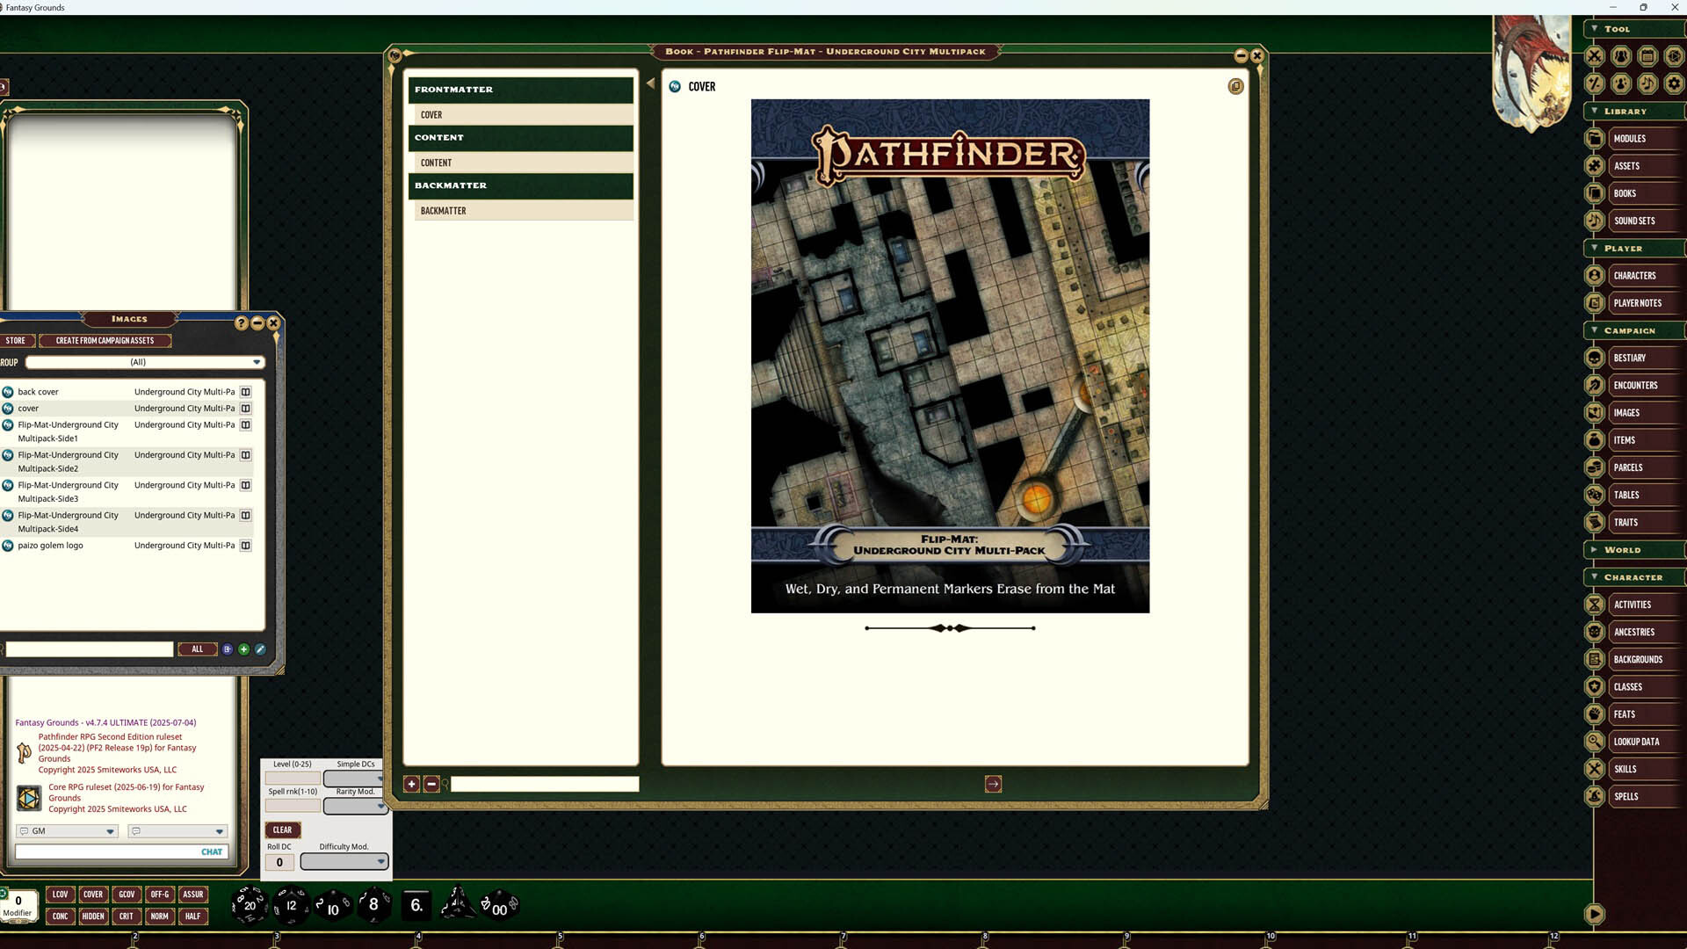Open the Sound Sets library icon
1687x949 pixels.
tap(1594, 221)
